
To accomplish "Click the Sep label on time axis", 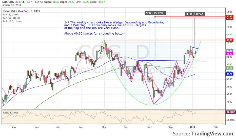I will tap(104, 127).
